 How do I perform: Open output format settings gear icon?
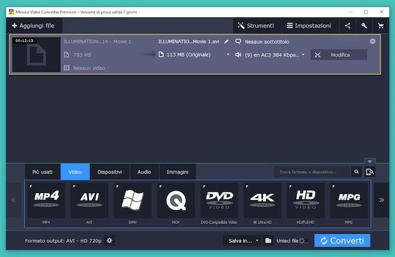coord(109,240)
